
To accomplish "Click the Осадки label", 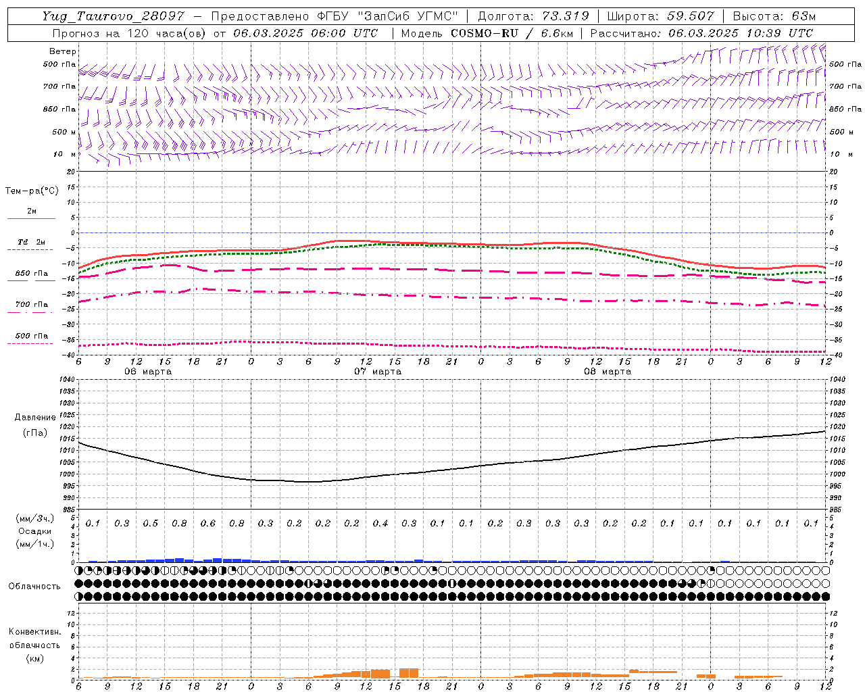I will click(35, 531).
